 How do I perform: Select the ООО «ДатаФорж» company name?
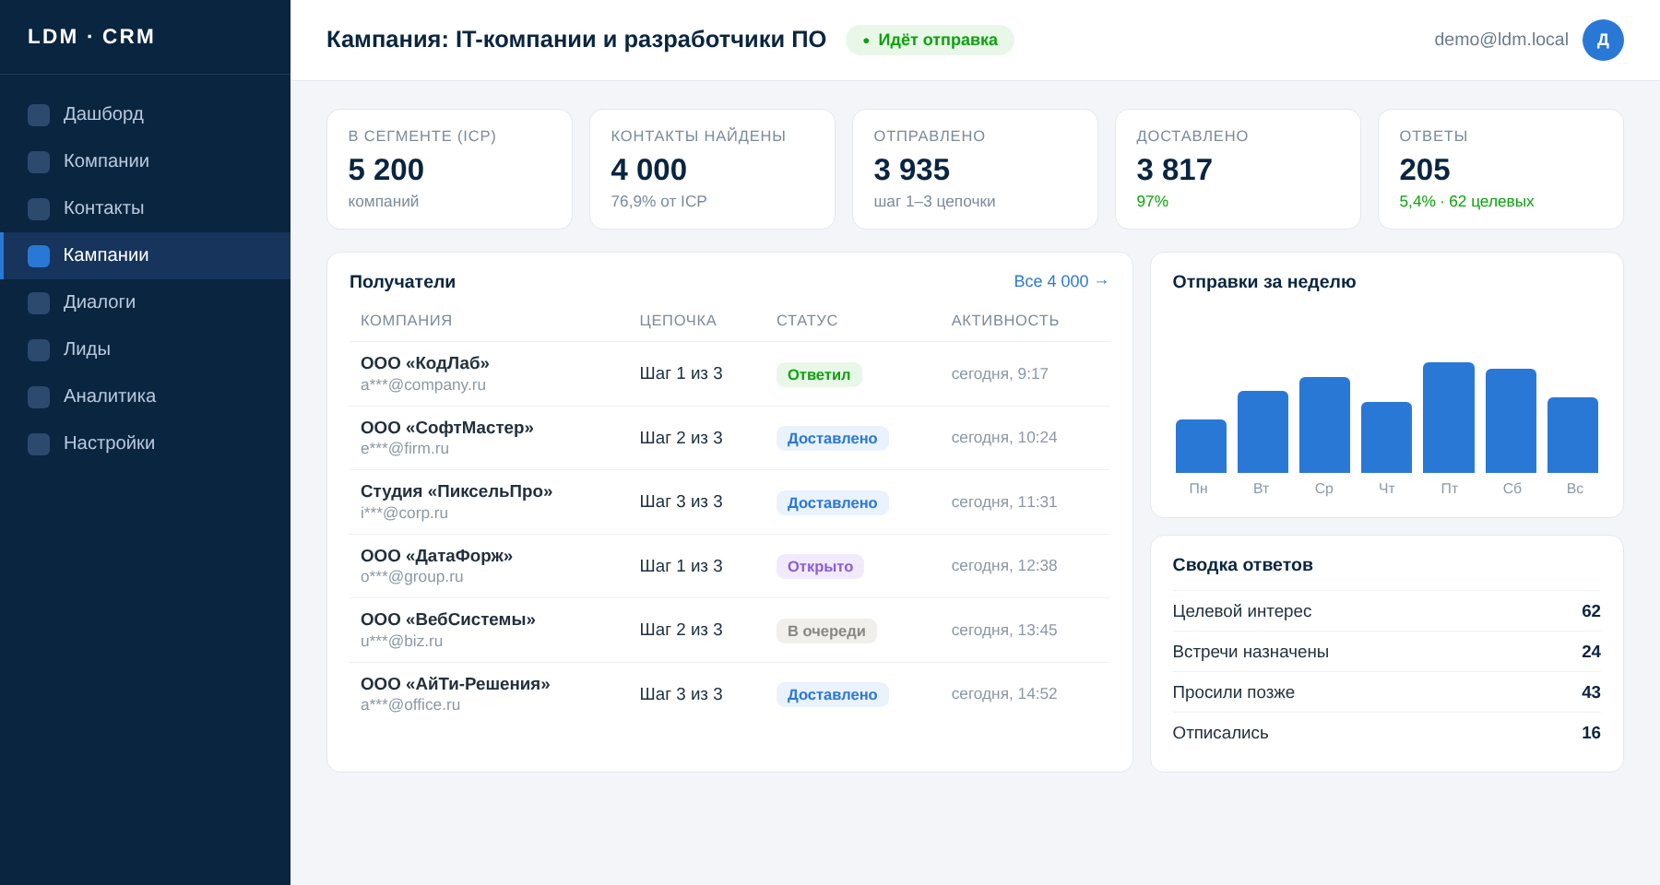point(436,556)
